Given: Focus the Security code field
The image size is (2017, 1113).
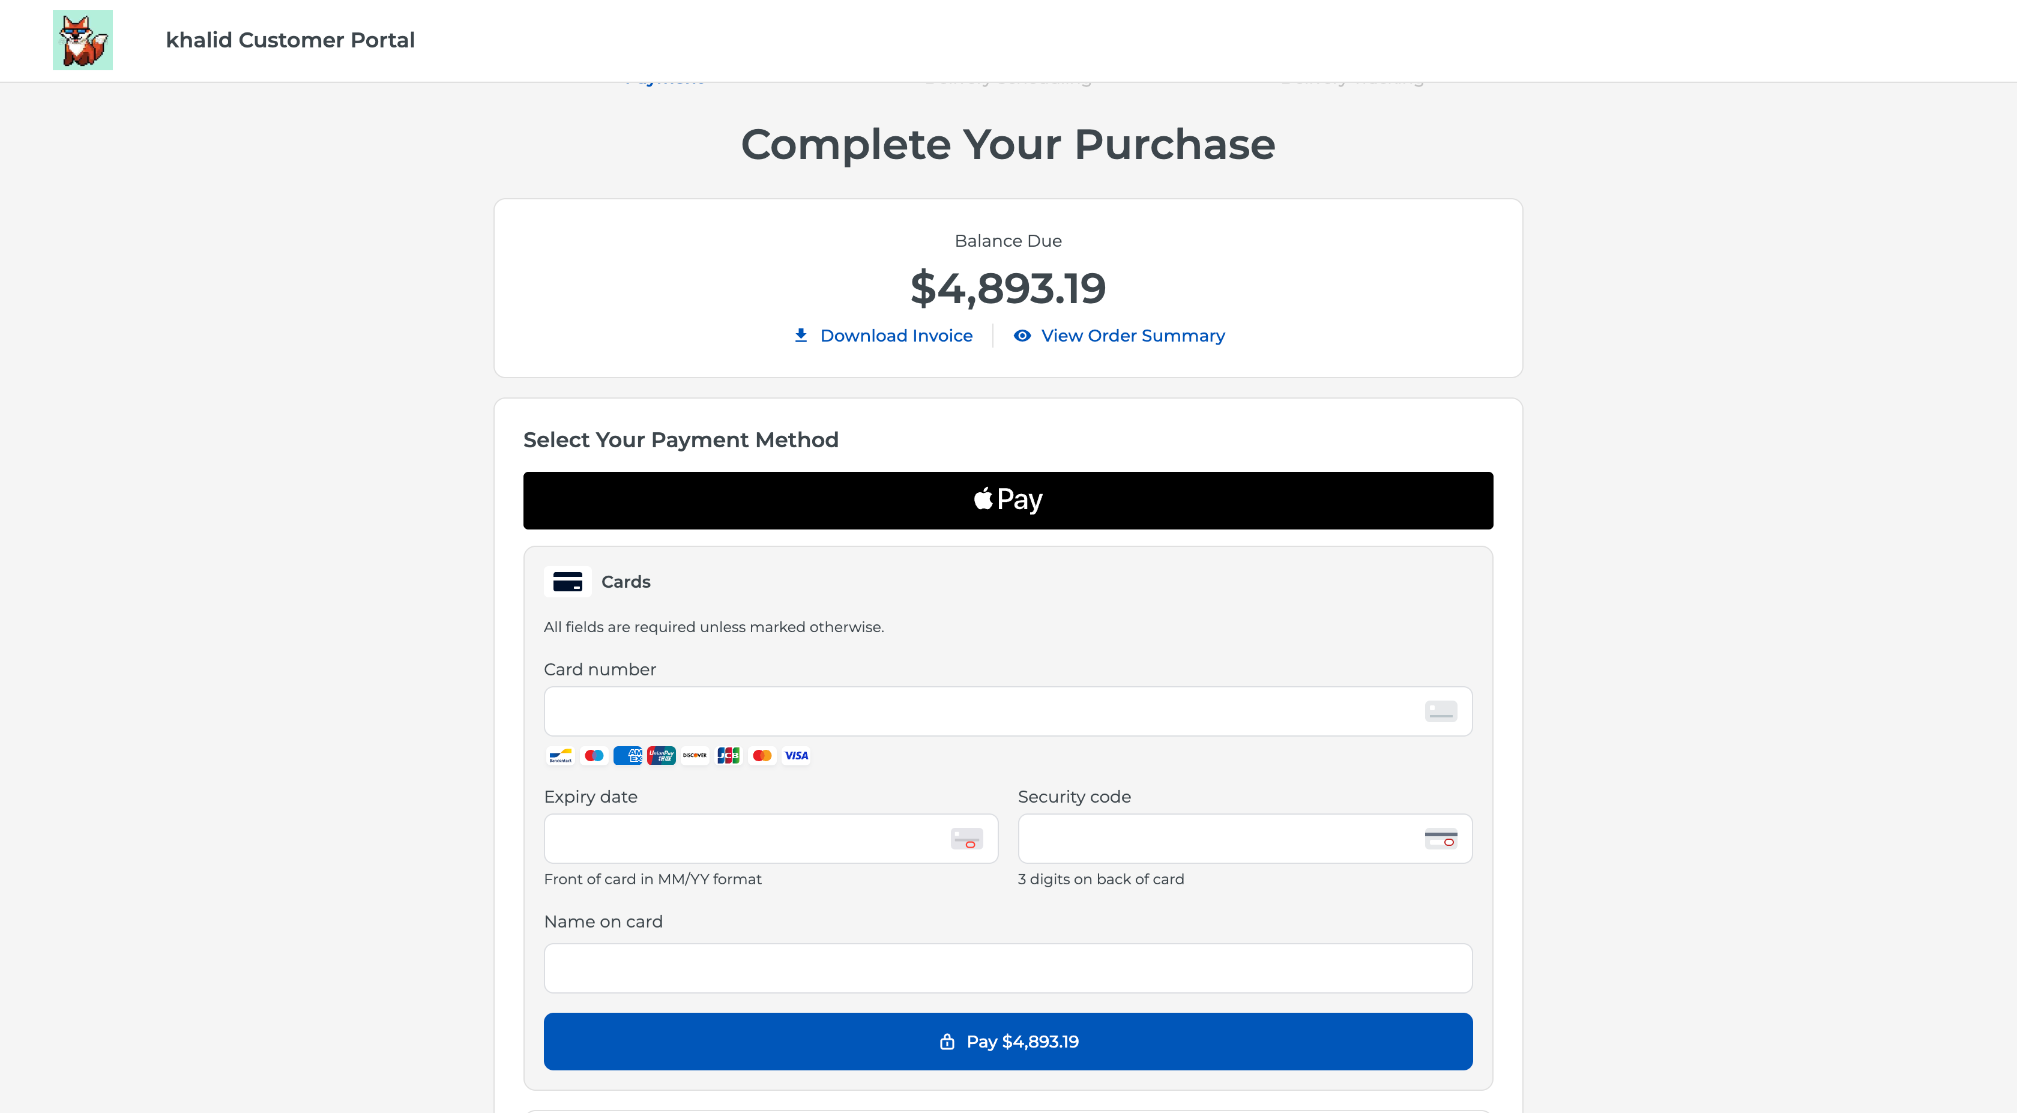Looking at the screenshot, I should 1245,839.
